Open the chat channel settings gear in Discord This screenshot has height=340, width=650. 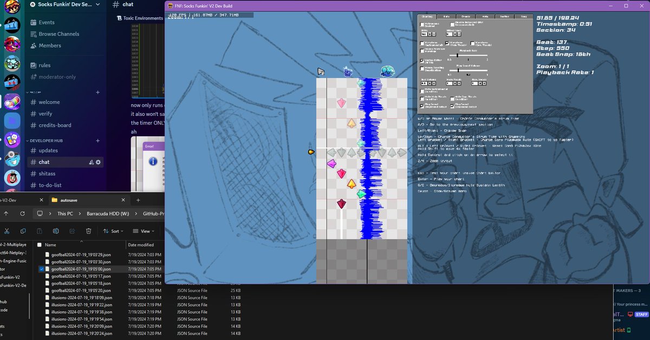tap(98, 162)
